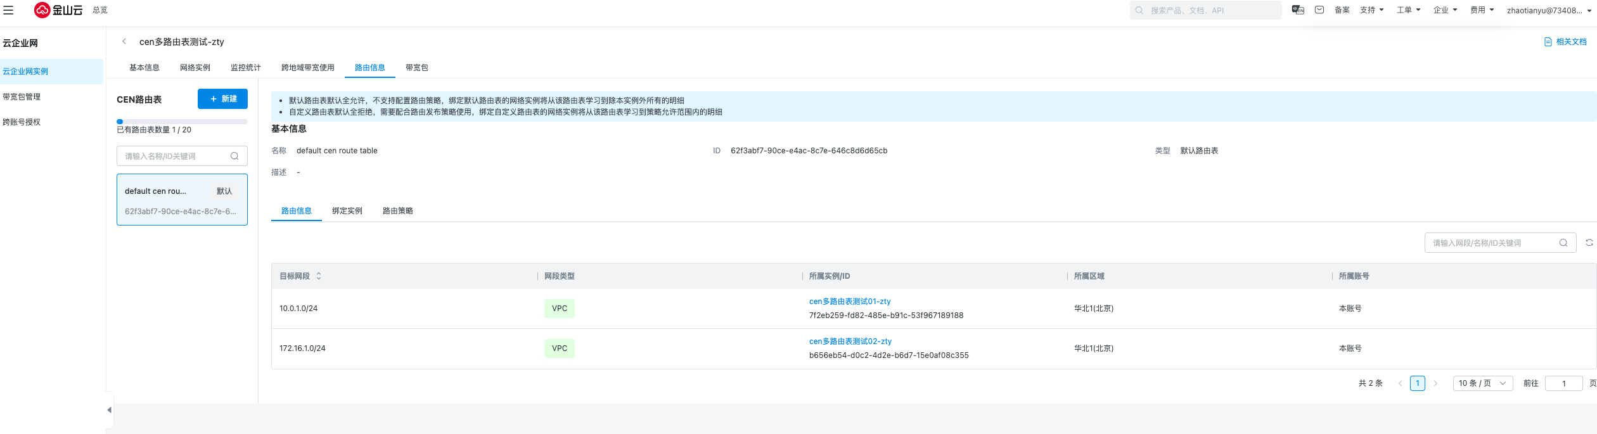
Task: Open the zhaotianyu account dropdown
Action: [1550, 10]
